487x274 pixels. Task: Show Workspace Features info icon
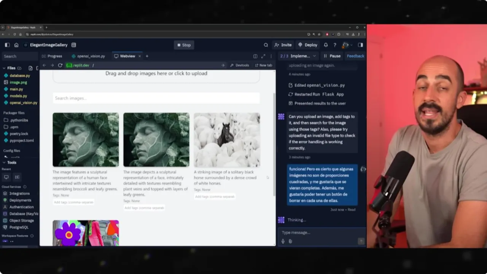32,236
